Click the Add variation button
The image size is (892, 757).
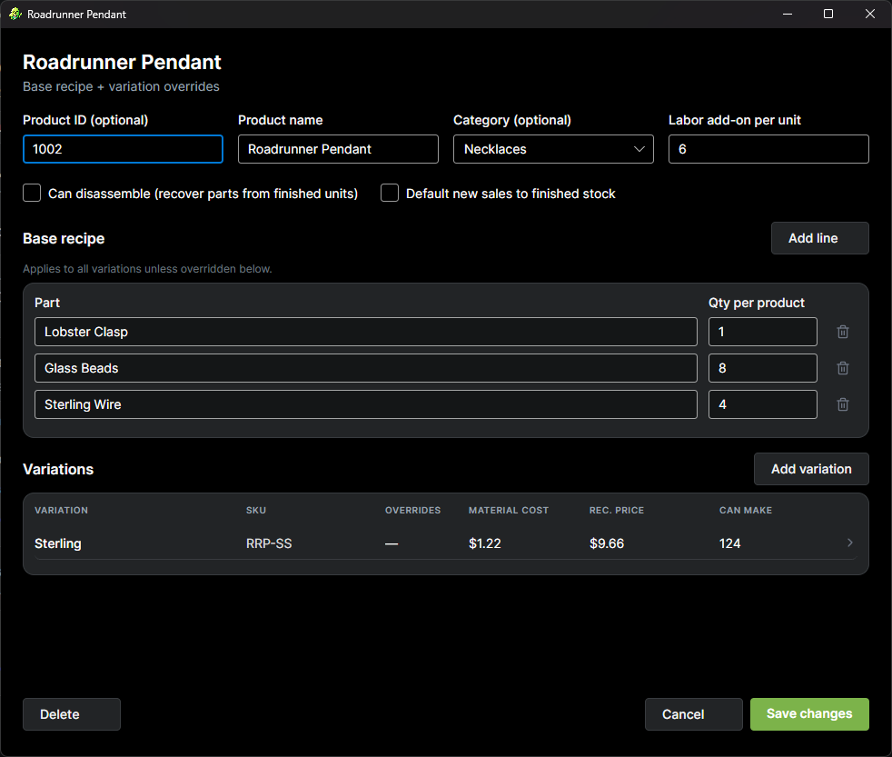(x=811, y=469)
